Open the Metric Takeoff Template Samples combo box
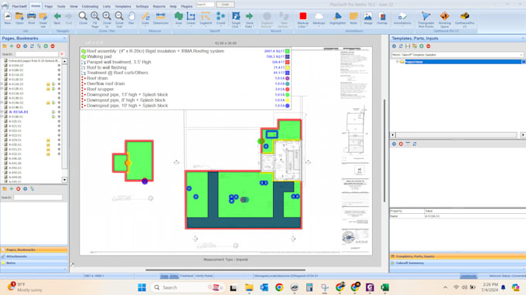The width and height of the screenshot is (526, 295). [x=458, y=55]
